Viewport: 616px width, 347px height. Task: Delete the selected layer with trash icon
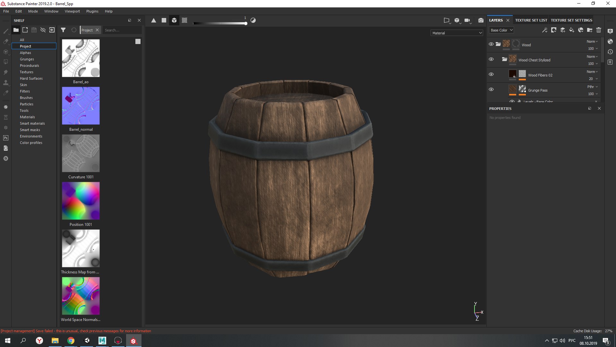tap(599, 30)
